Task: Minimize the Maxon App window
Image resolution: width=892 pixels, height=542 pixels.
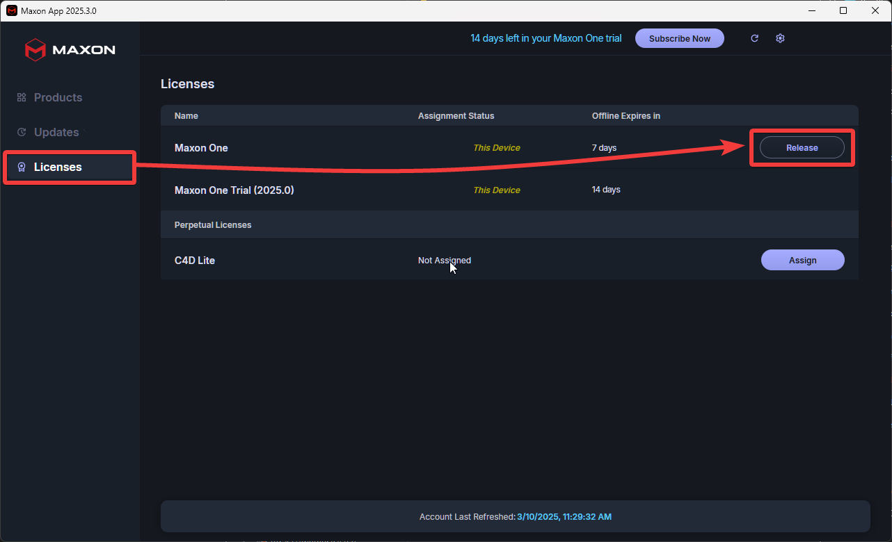Action: 811,10
